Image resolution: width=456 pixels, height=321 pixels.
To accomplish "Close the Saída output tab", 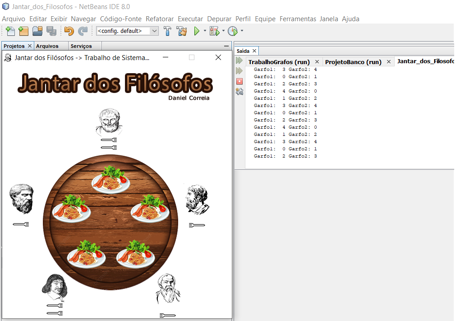I will [x=254, y=51].
